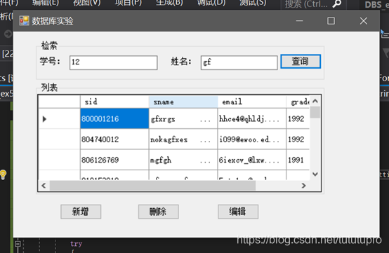Select the mgfgh name cell
This screenshot has height=253, width=389.
183,160
